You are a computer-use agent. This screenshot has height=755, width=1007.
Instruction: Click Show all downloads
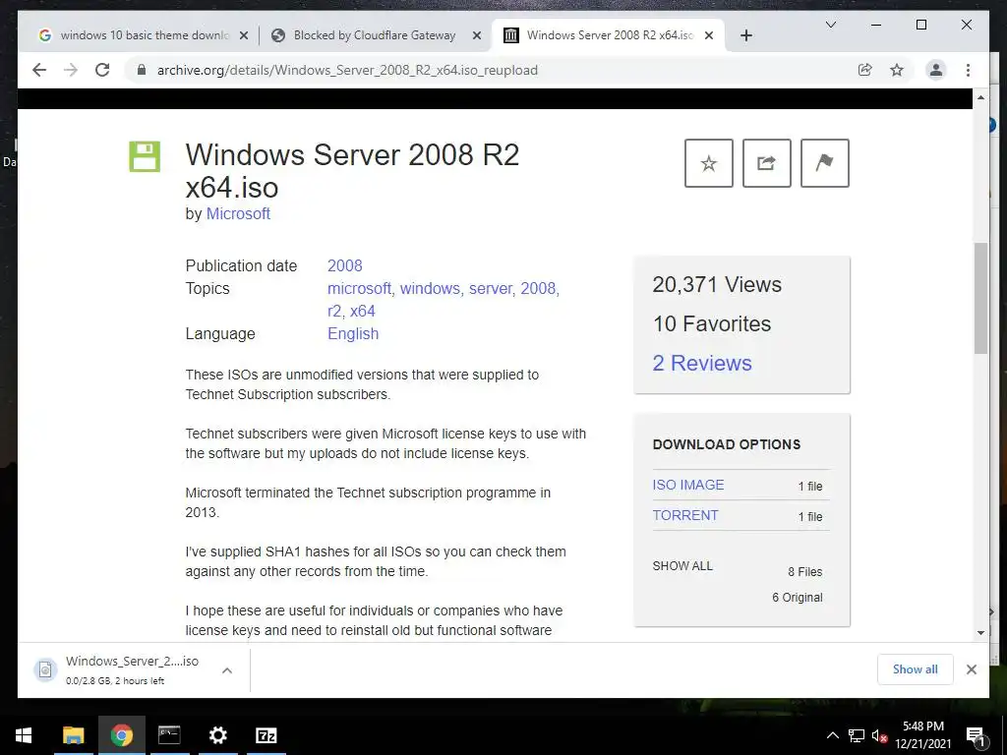click(x=915, y=669)
